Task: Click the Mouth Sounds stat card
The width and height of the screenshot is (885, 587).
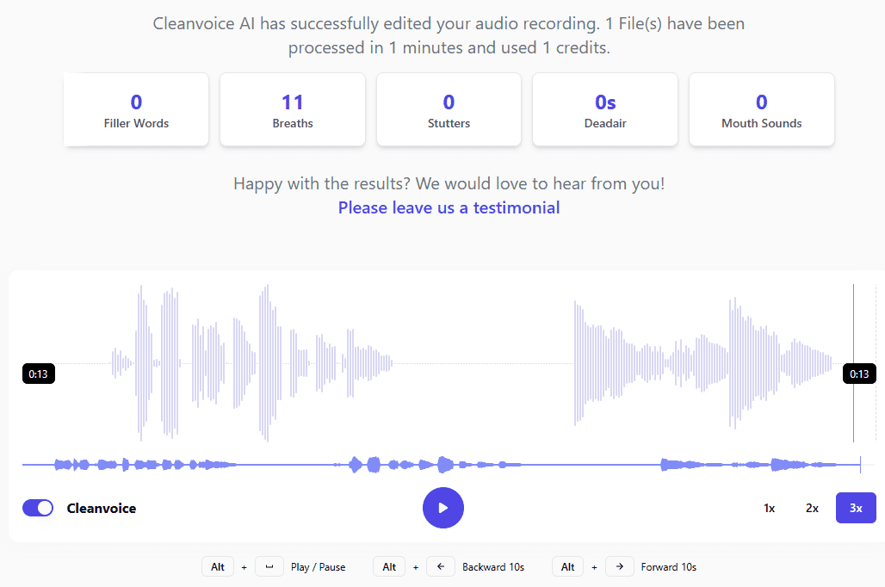Action: click(761, 110)
